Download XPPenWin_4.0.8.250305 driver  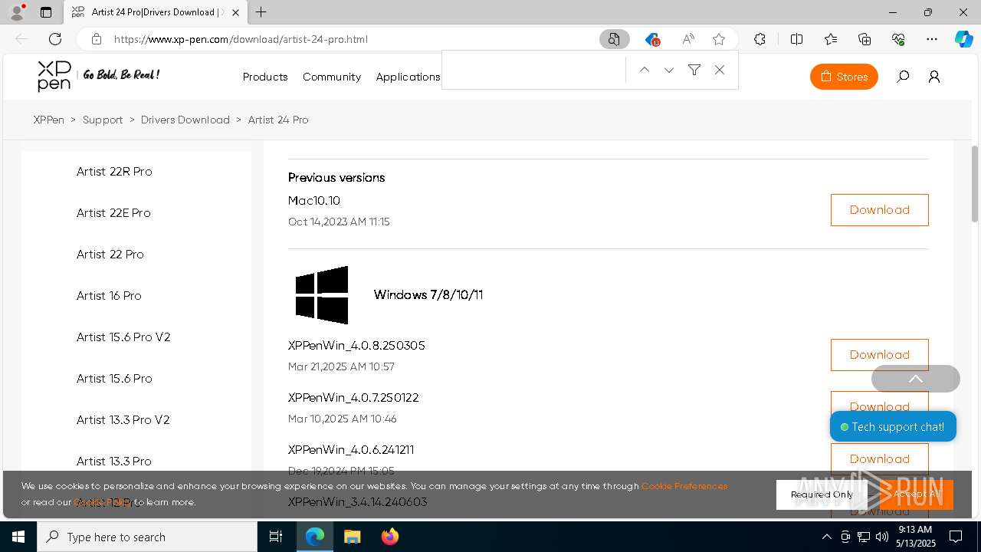(x=879, y=355)
